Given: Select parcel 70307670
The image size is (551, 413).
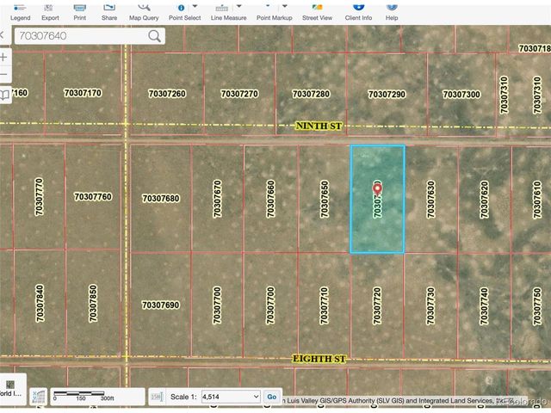Looking at the screenshot, I should [x=217, y=199].
